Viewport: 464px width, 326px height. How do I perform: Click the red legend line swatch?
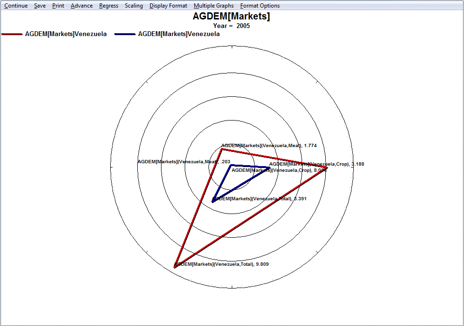12,34
